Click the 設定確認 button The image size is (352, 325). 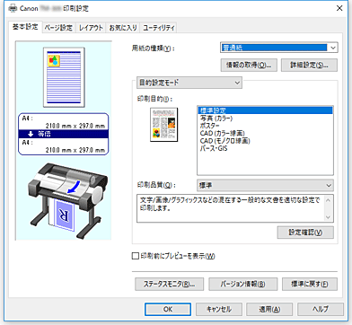click(x=305, y=233)
